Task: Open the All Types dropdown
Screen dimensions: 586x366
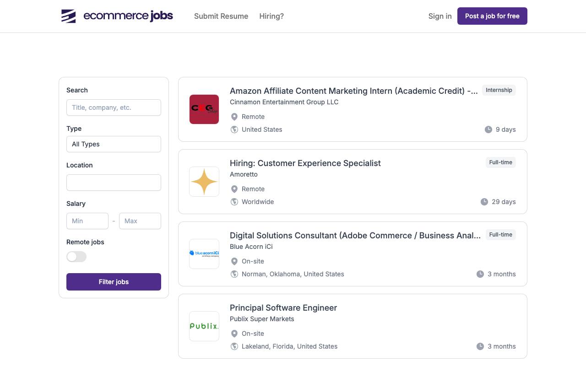Action: click(x=114, y=144)
